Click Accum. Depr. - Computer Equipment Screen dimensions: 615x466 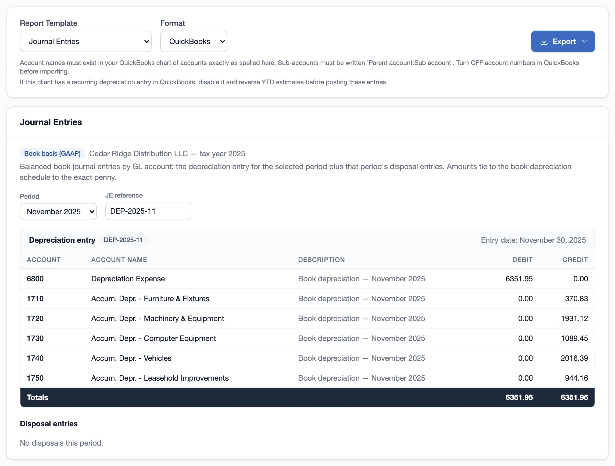(154, 338)
